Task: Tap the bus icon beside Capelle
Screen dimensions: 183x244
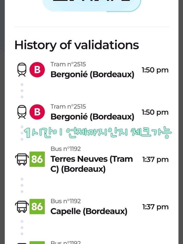Action: pos(22,206)
